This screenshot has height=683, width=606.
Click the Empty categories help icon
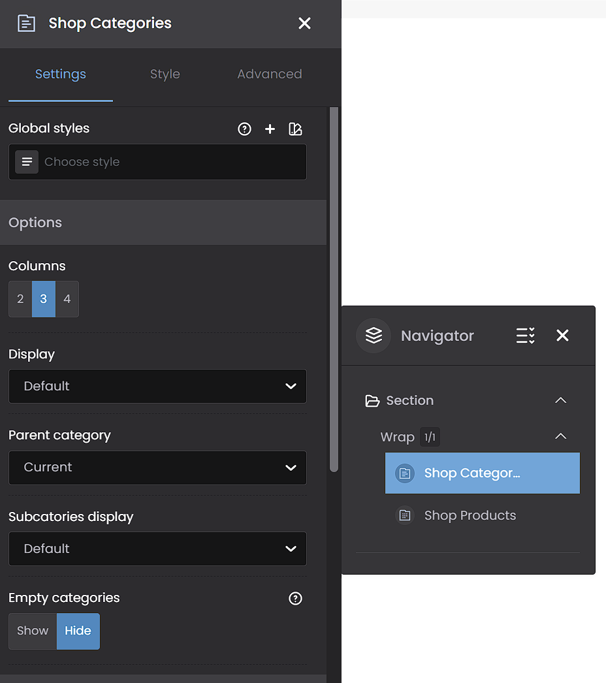click(295, 599)
